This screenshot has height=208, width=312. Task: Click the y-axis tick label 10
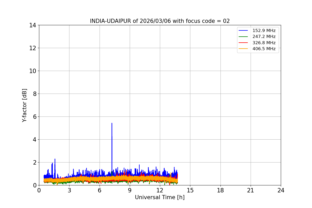(32, 71)
